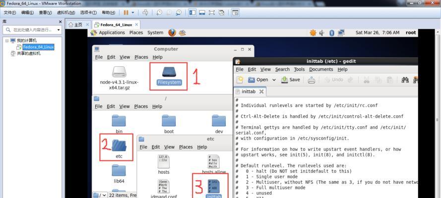Collapse the 我的计算机 tree node

(x=7, y=41)
